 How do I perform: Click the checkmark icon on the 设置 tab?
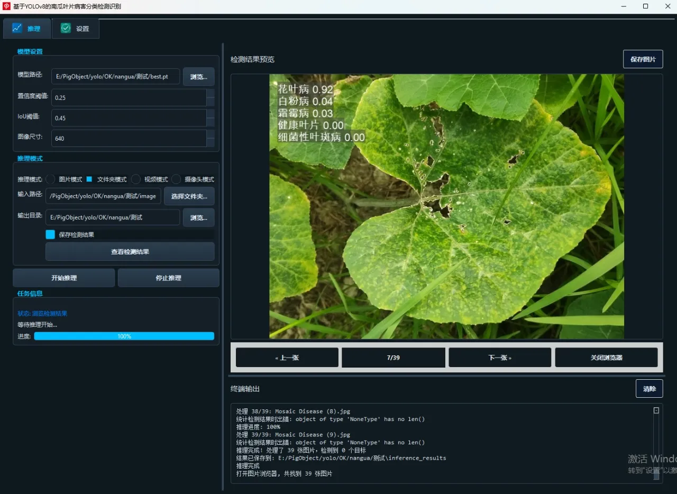[66, 28]
